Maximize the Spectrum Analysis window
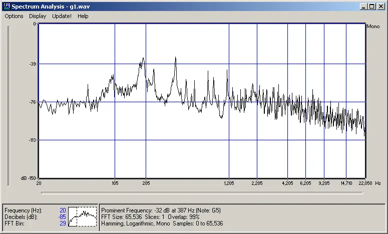The image size is (388, 234). 371,7
